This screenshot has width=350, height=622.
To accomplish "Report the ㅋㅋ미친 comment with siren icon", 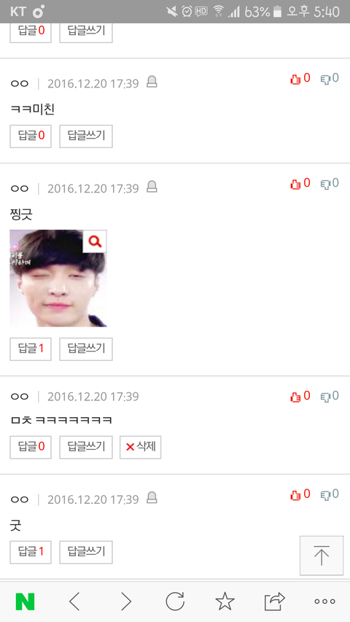I will pyautogui.click(x=152, y=82).
